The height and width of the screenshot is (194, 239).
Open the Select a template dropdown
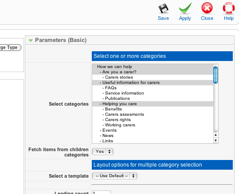114,176
